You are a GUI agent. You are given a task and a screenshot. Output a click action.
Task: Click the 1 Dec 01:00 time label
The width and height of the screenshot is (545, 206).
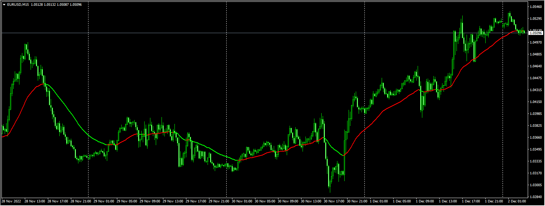[x=379, y=201]
